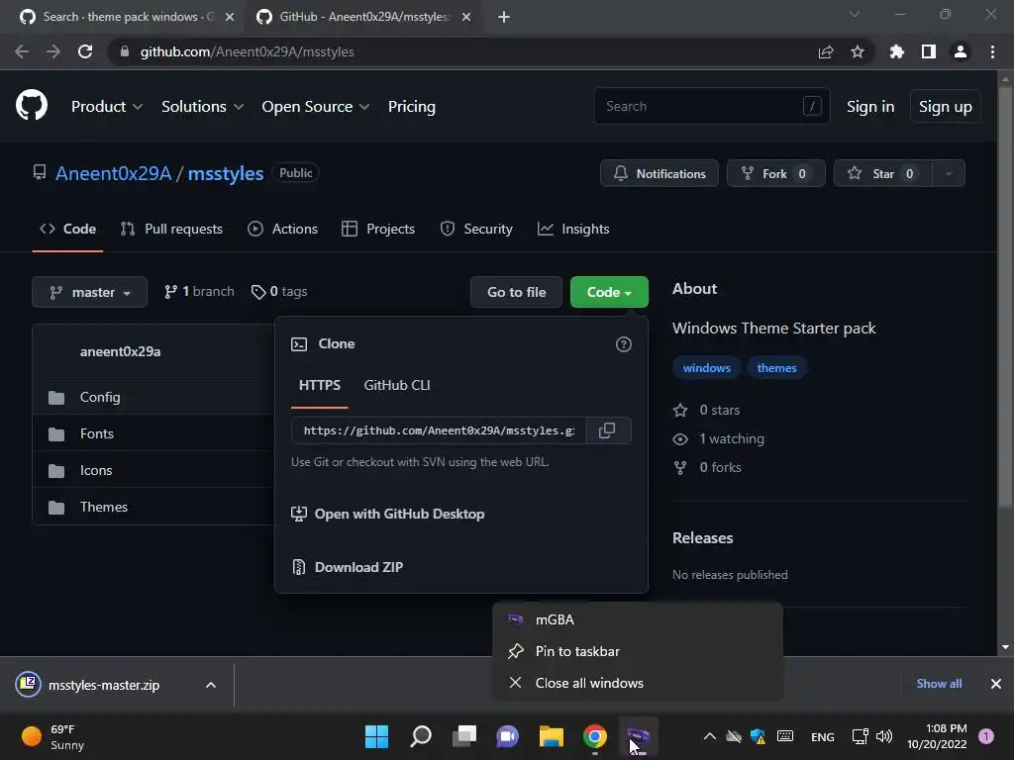Image resolution: width=1014 pixels, height=760 pixels.
Task: Click Show all downloads
Action: click(939, 684)
